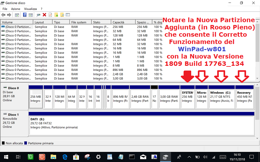260x162 pixels.
Task: Click volume list scrollbar down arrow
Action: [257, 78]
